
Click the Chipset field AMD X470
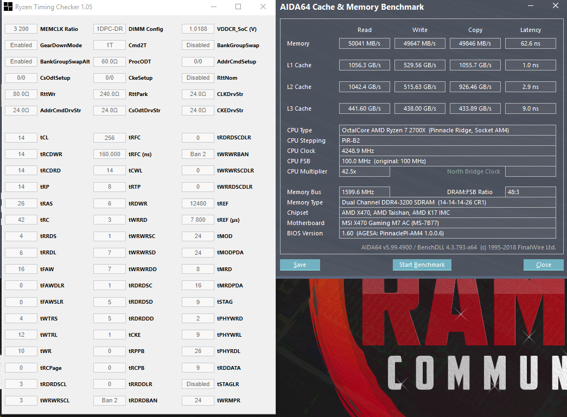tap(447, 213)
